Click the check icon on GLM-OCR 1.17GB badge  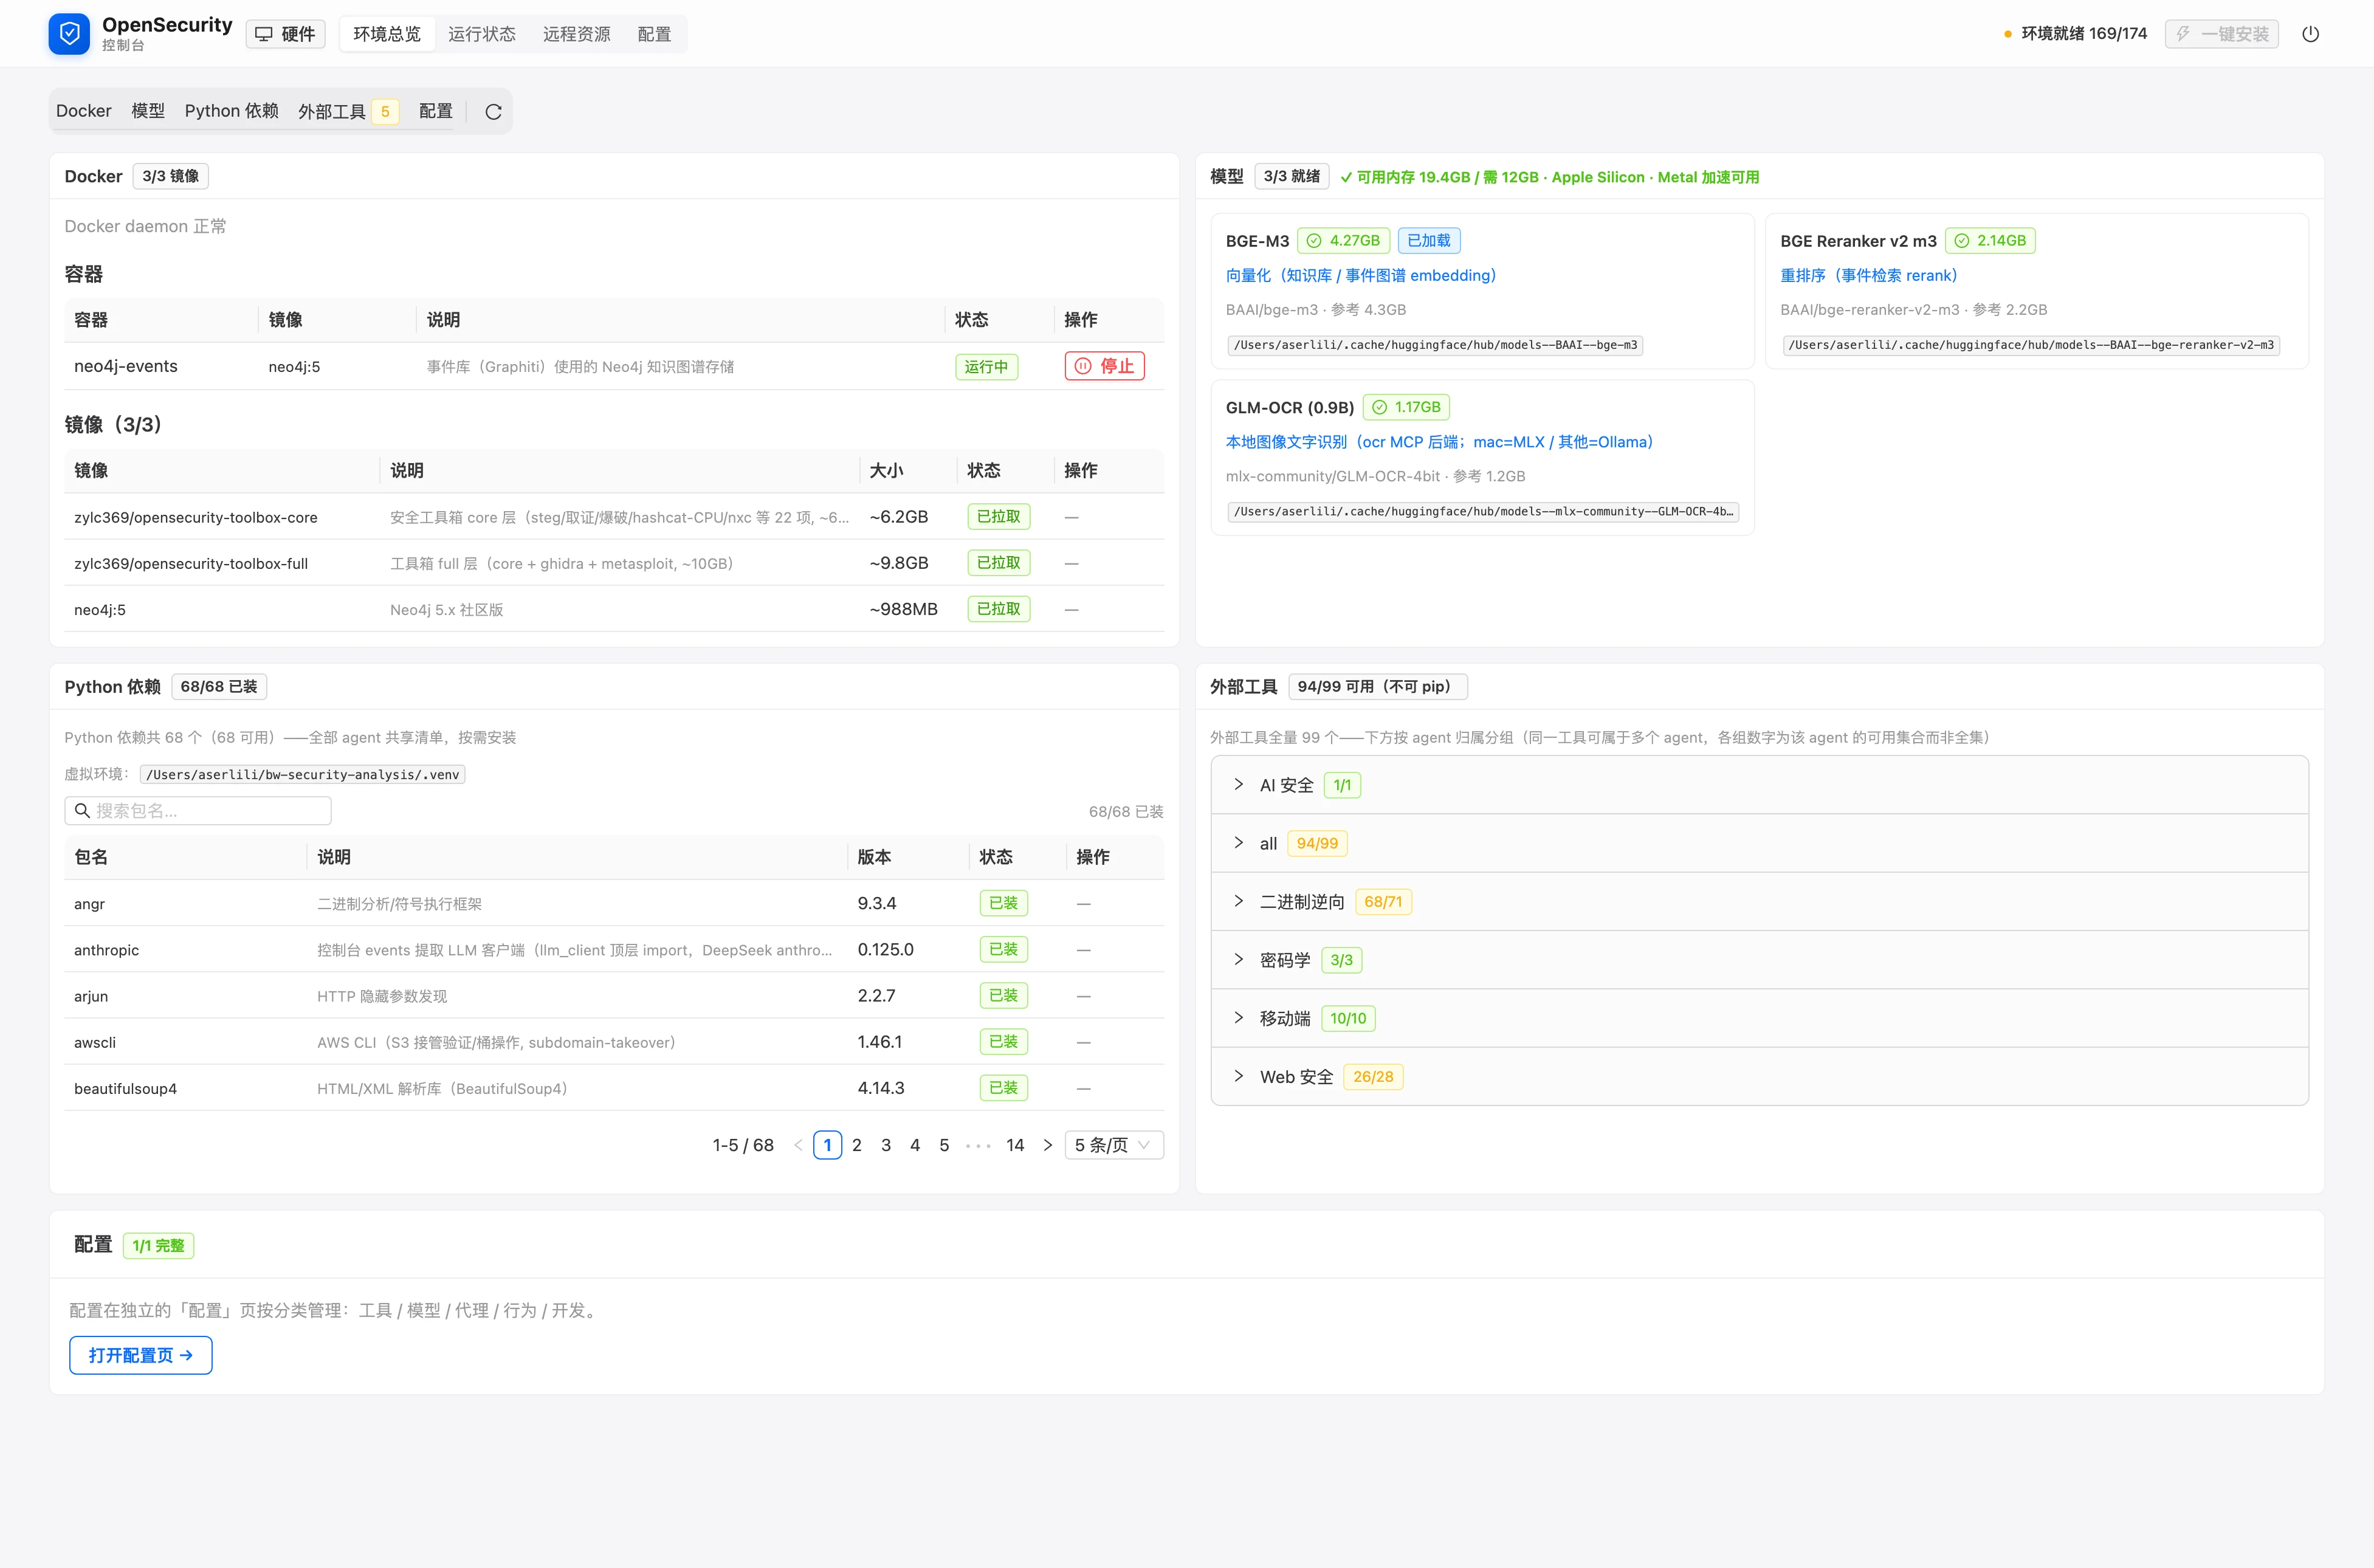click(x=1379, y=407)
